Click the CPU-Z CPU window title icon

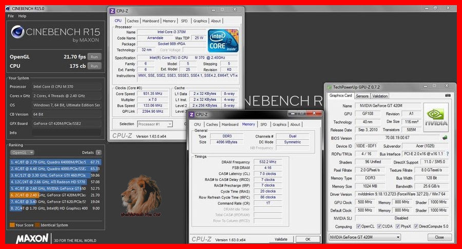[112, 11]
